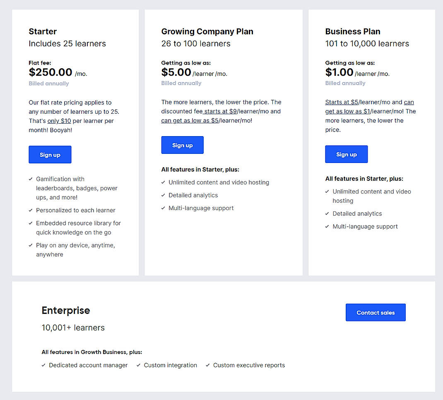Click checkmark beside Play on any device
Screen dimensions: 443x400
30,245
